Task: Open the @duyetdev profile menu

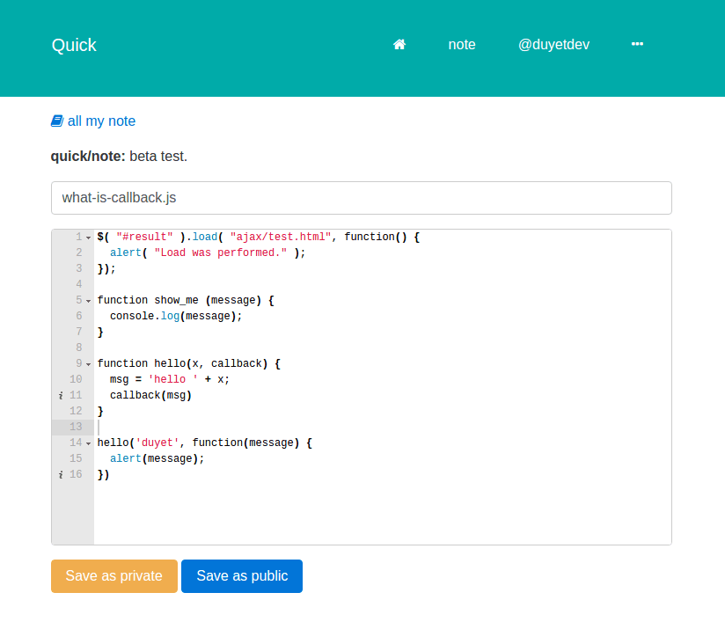Action: (x=553, y=45)
